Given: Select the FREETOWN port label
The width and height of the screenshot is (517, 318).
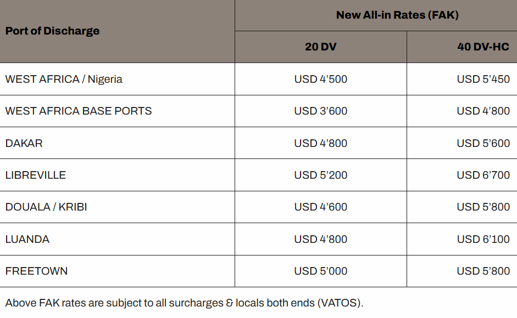Looking at the screenshot, I should click(37, 271).
